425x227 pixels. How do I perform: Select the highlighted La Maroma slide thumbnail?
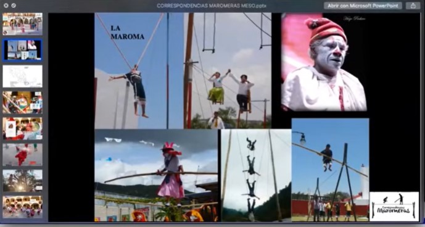point(22,50)
